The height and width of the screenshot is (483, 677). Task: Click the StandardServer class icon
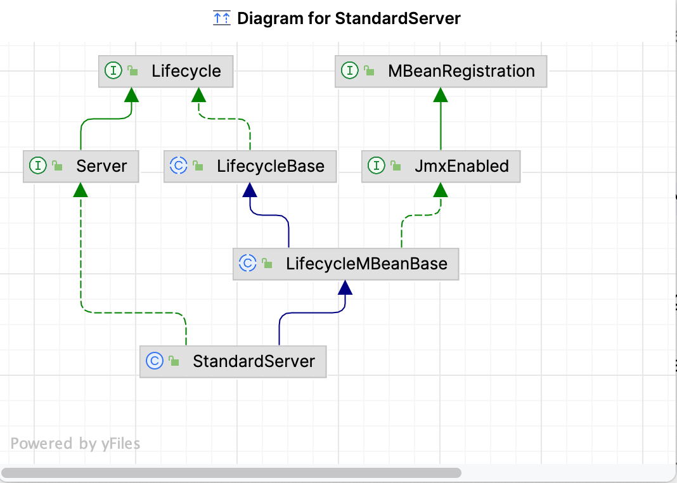coord(155,361)
